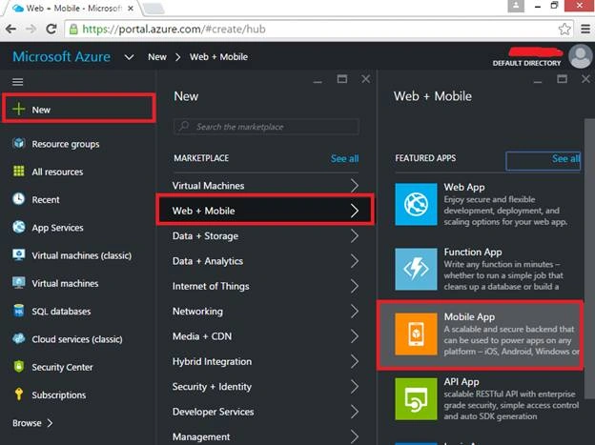Expand Internet of Things chevron
The image size is (595, 445).
pyautogui.click(x=355, y=286)
